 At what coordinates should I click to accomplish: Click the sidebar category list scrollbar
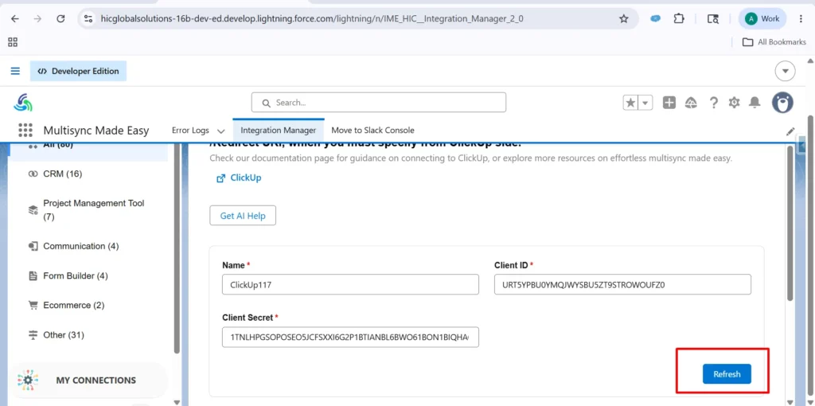tap(177, 248)
